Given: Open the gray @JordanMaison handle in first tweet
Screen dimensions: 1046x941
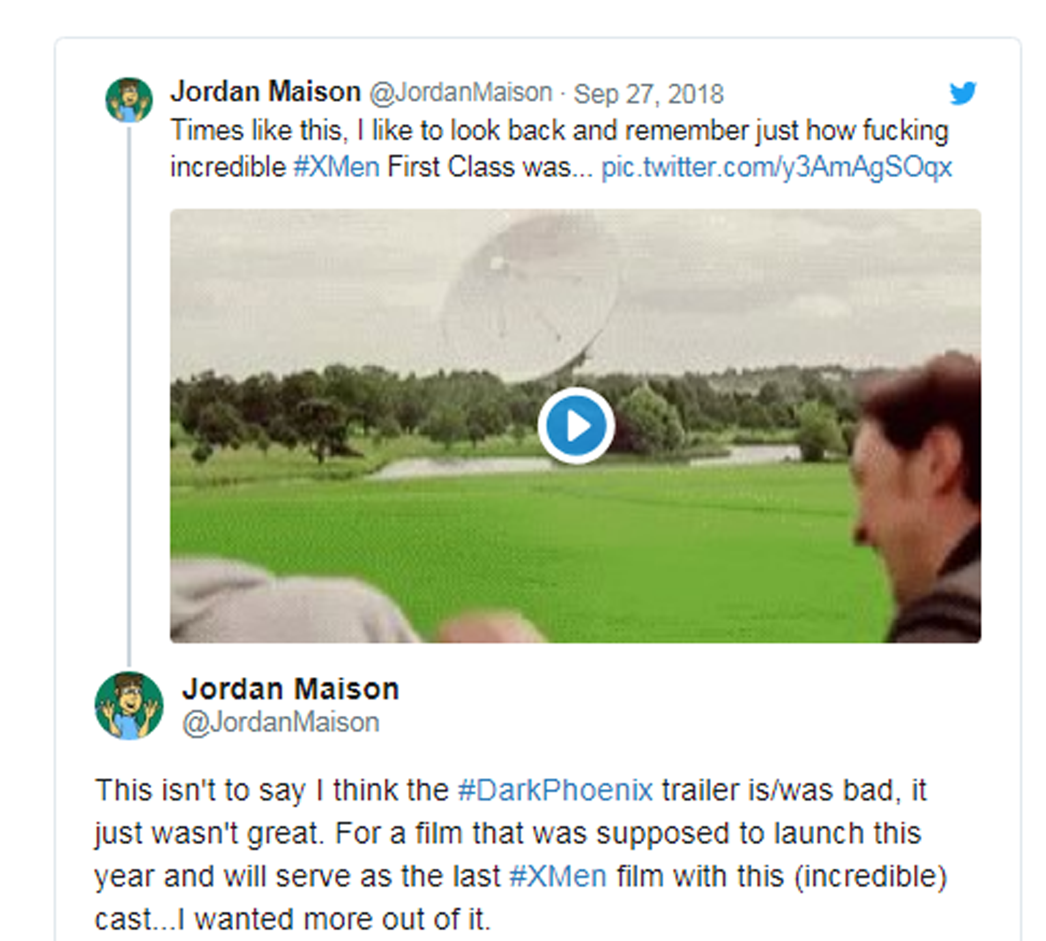Looking at the screenshot, I should tap(461, 93).
